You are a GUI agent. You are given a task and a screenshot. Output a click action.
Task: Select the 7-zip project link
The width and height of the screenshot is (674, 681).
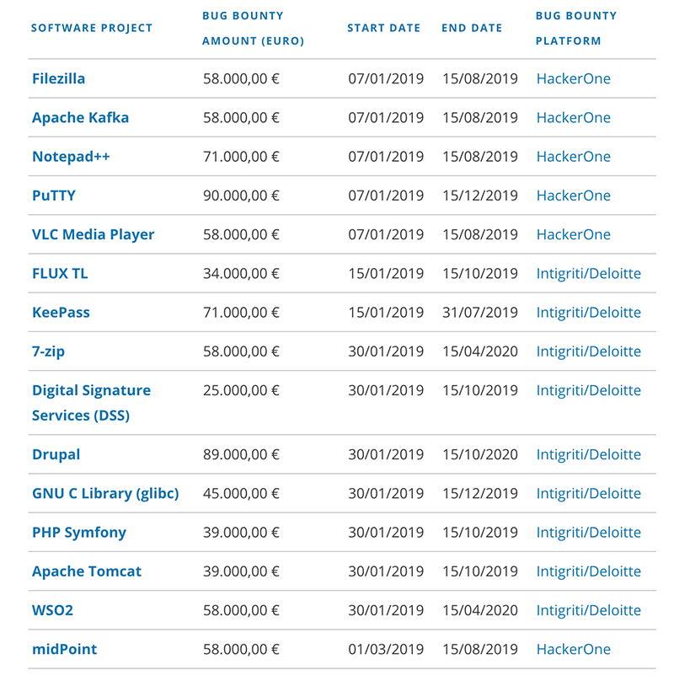click(48, 351)
